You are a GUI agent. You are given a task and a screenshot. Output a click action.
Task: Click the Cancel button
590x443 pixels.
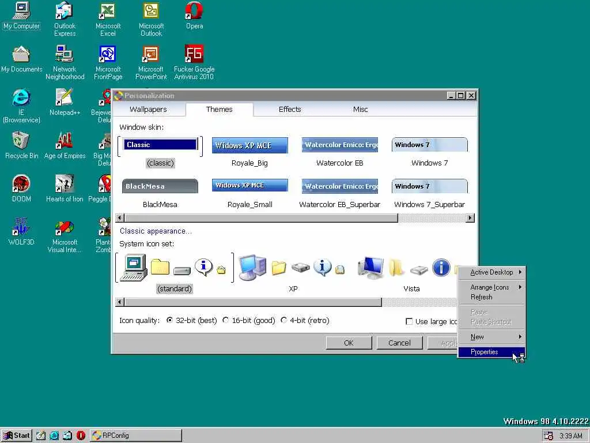pos(399,343)
